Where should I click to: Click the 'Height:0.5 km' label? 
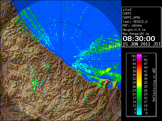pyautogui.click(x=134, y=30)
